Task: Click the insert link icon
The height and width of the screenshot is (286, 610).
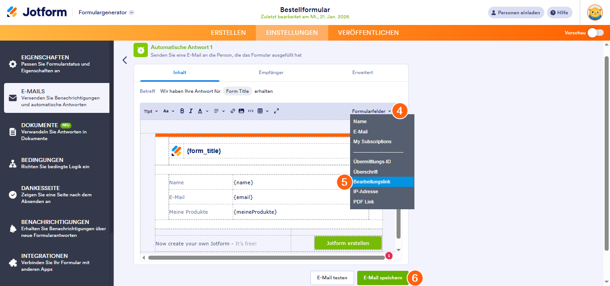Action: [x=233, y=111]
